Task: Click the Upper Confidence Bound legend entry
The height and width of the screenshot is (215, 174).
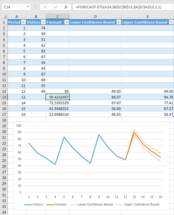Action: point(141,204)
